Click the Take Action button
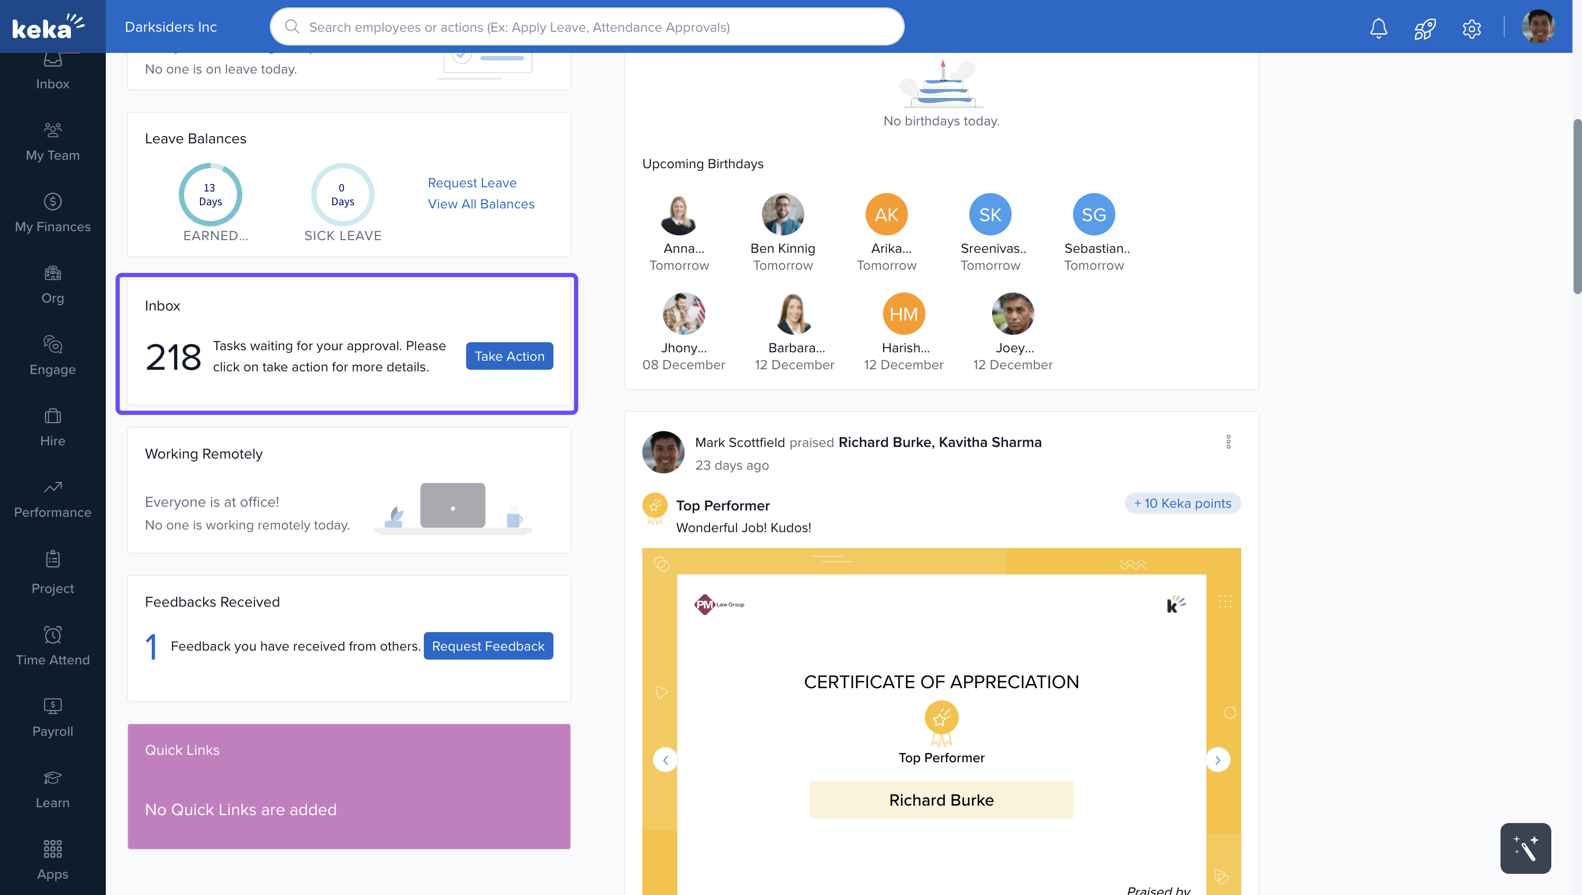 [x=509, y=356]
